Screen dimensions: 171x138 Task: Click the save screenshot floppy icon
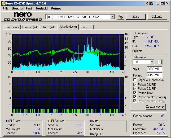151,3
